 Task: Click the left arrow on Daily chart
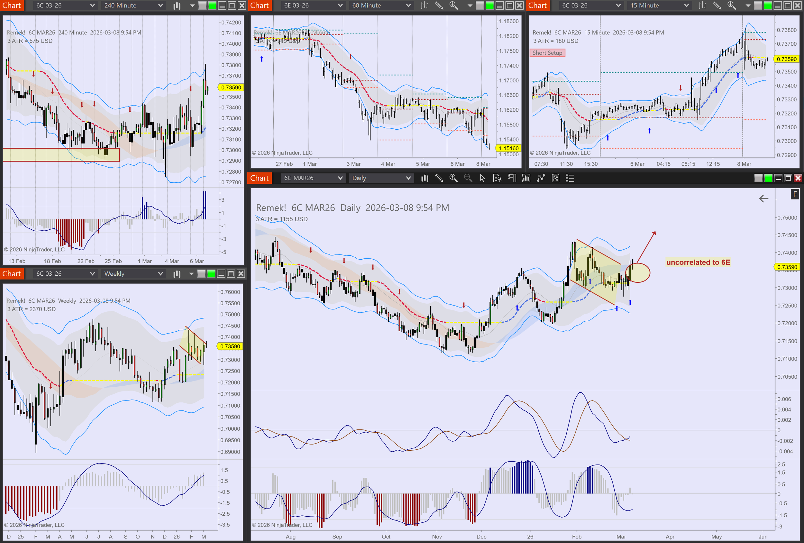(763, 199)
